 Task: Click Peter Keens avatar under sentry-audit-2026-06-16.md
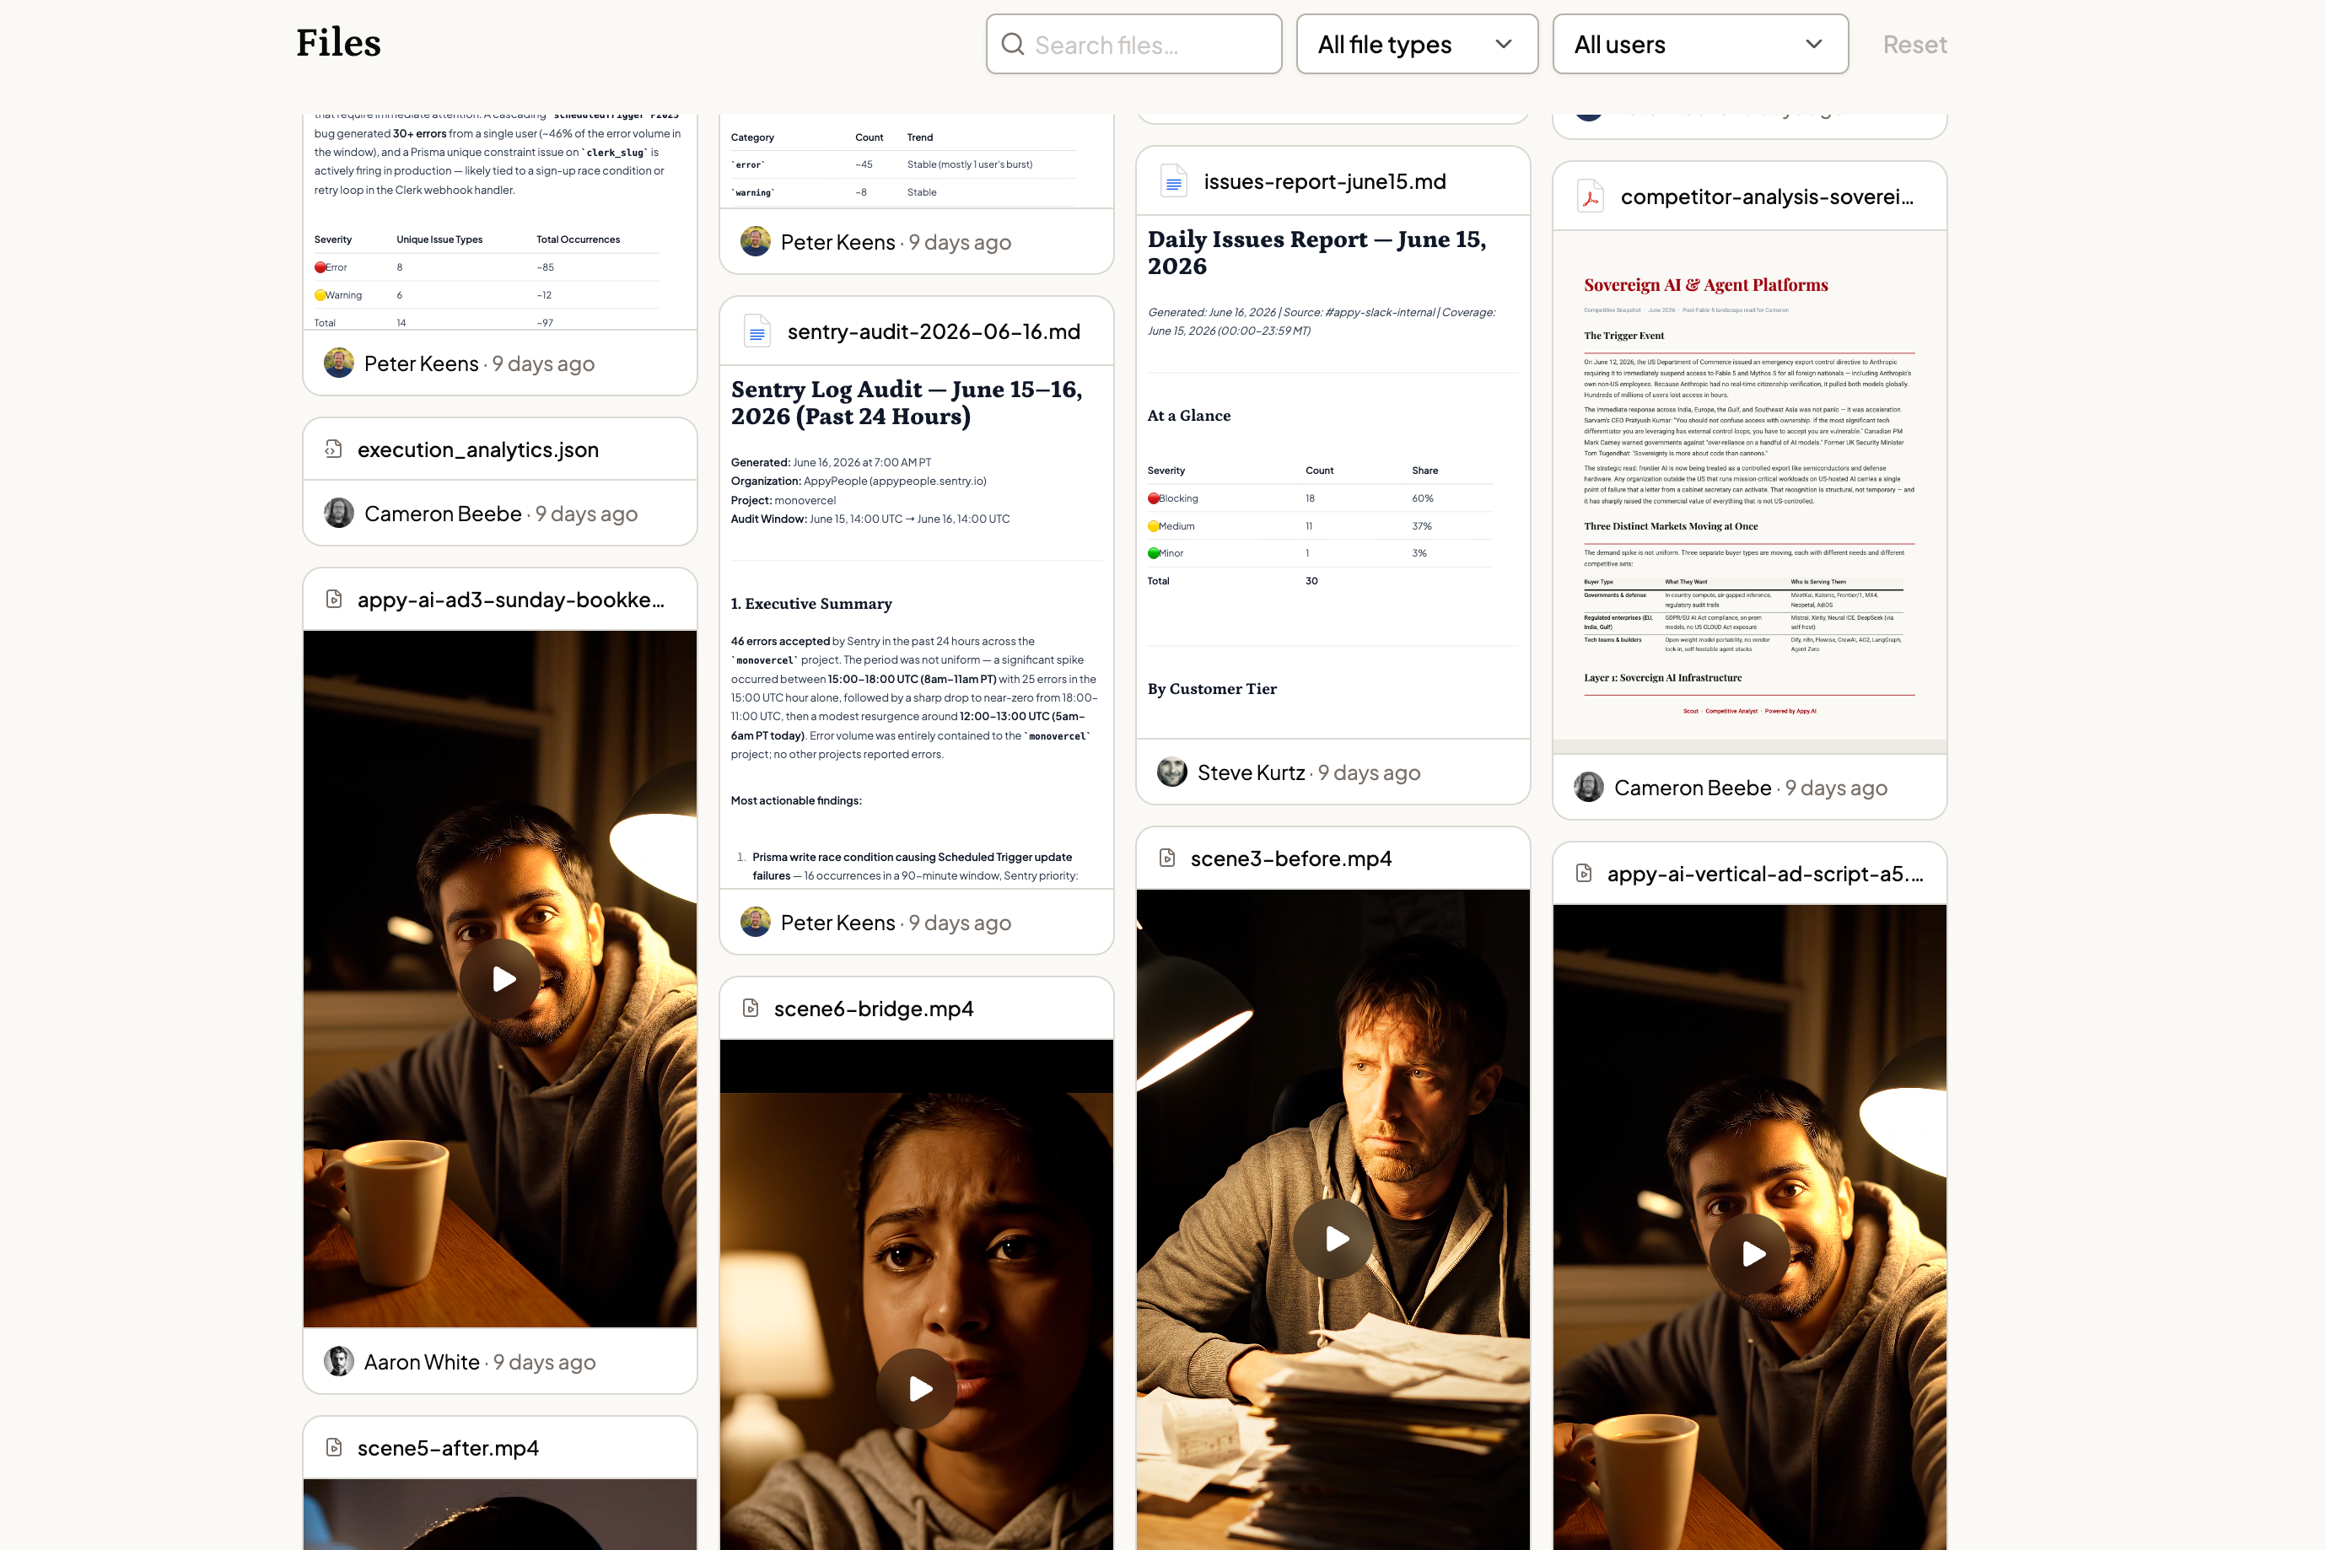coord(756,923)
